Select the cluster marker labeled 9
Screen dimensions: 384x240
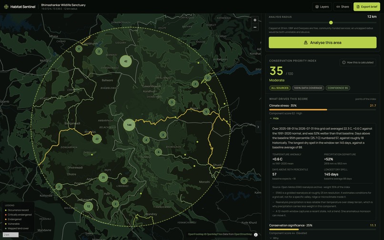79,49
